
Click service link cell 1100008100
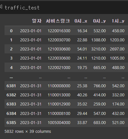click(59, 114)
